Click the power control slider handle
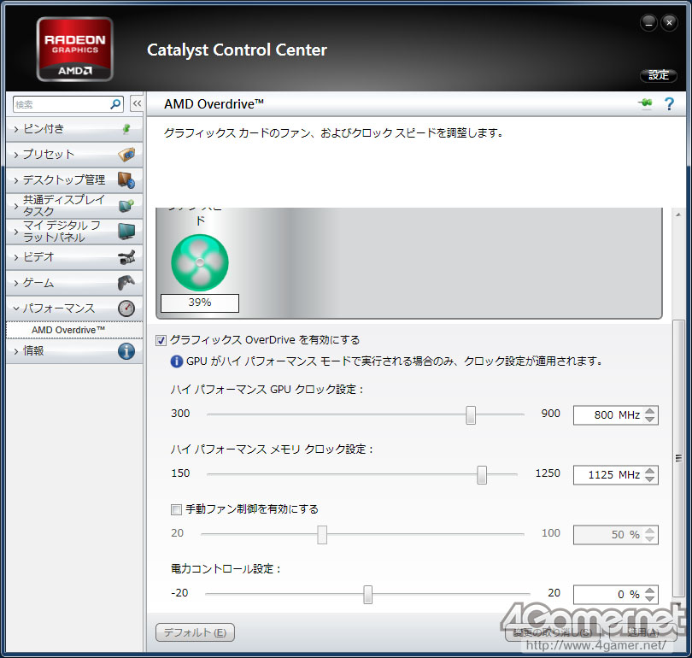This screenshot has width=692, height=658. coord(367,595)
